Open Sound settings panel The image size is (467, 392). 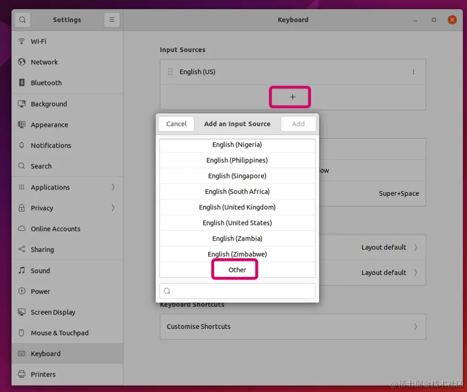point(67,270)
